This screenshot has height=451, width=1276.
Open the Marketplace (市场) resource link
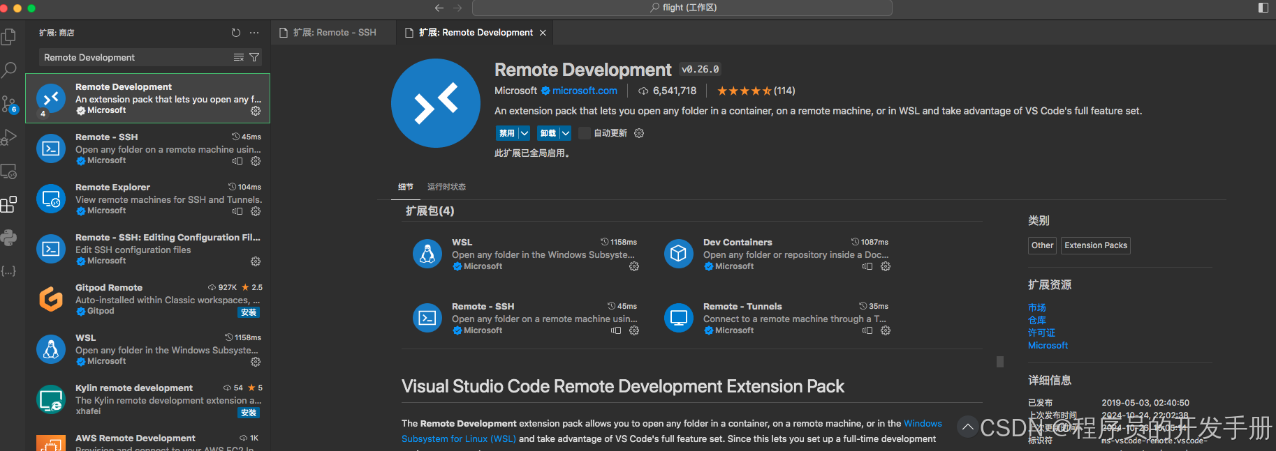tap(1037, 307)
